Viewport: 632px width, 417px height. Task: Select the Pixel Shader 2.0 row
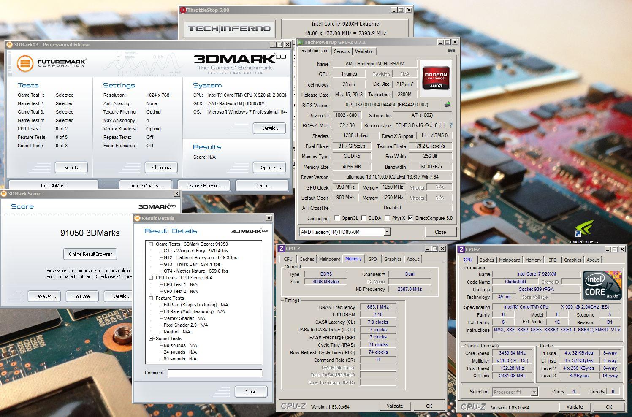coord(186,325)
